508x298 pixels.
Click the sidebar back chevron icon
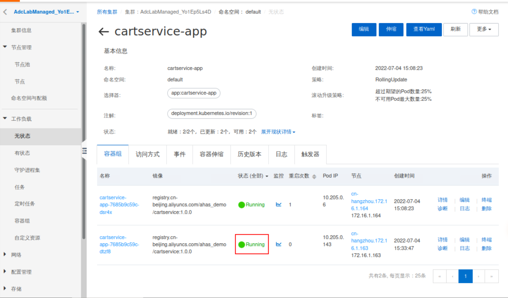[x=5, y=12]
